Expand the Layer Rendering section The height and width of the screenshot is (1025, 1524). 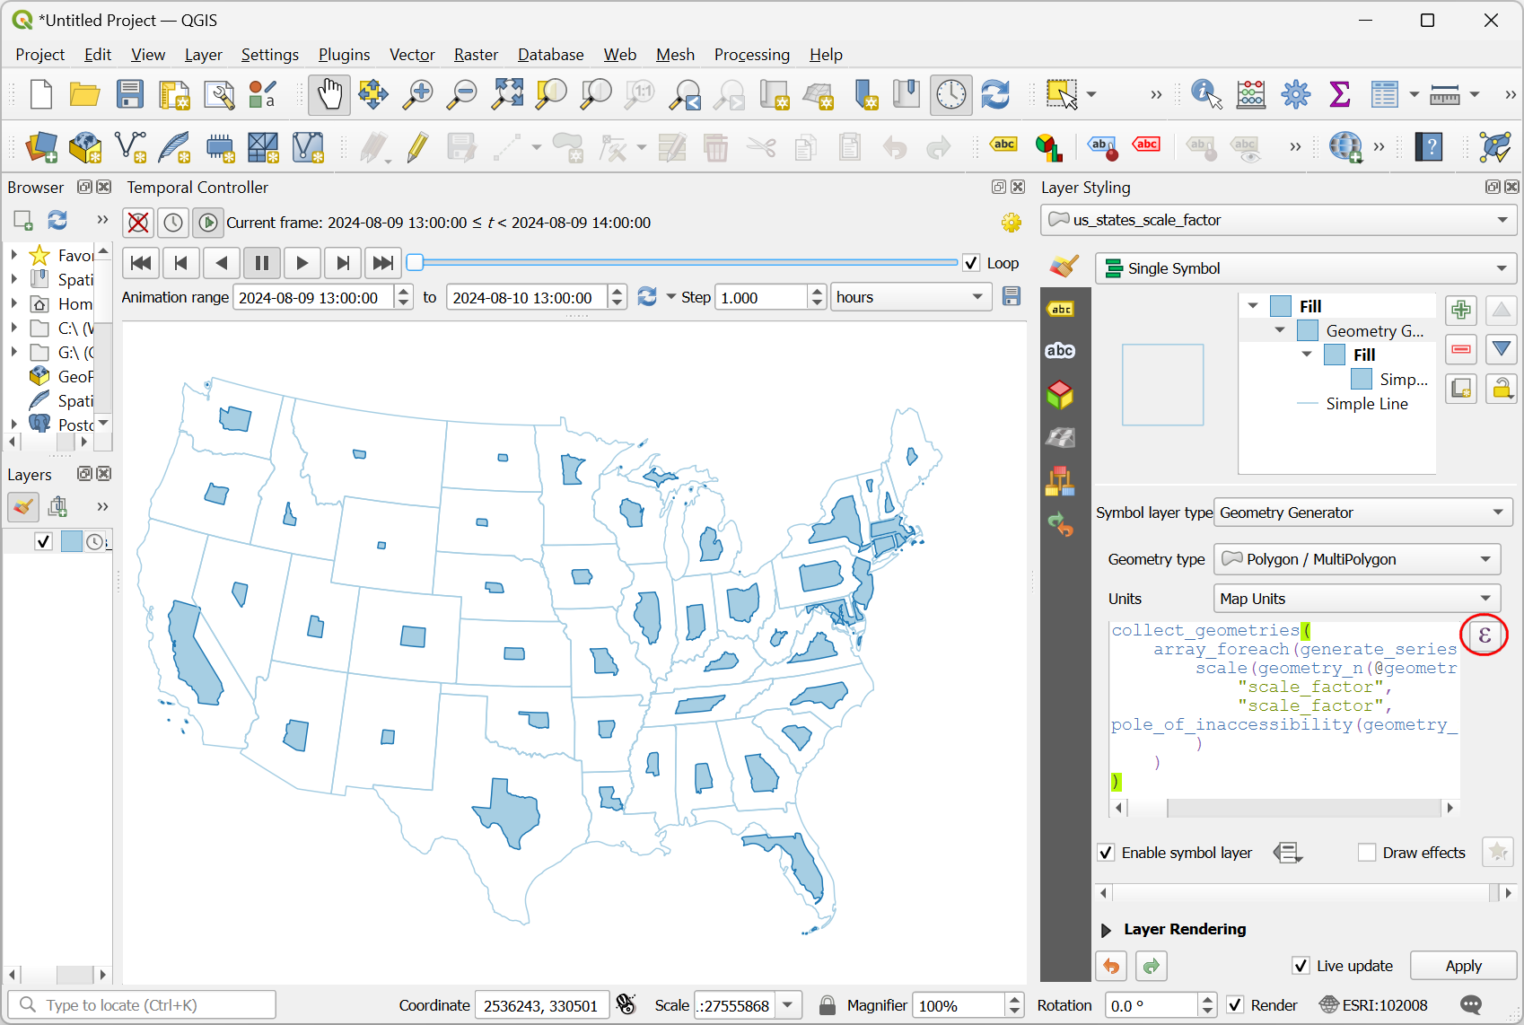click(1107, 930)
